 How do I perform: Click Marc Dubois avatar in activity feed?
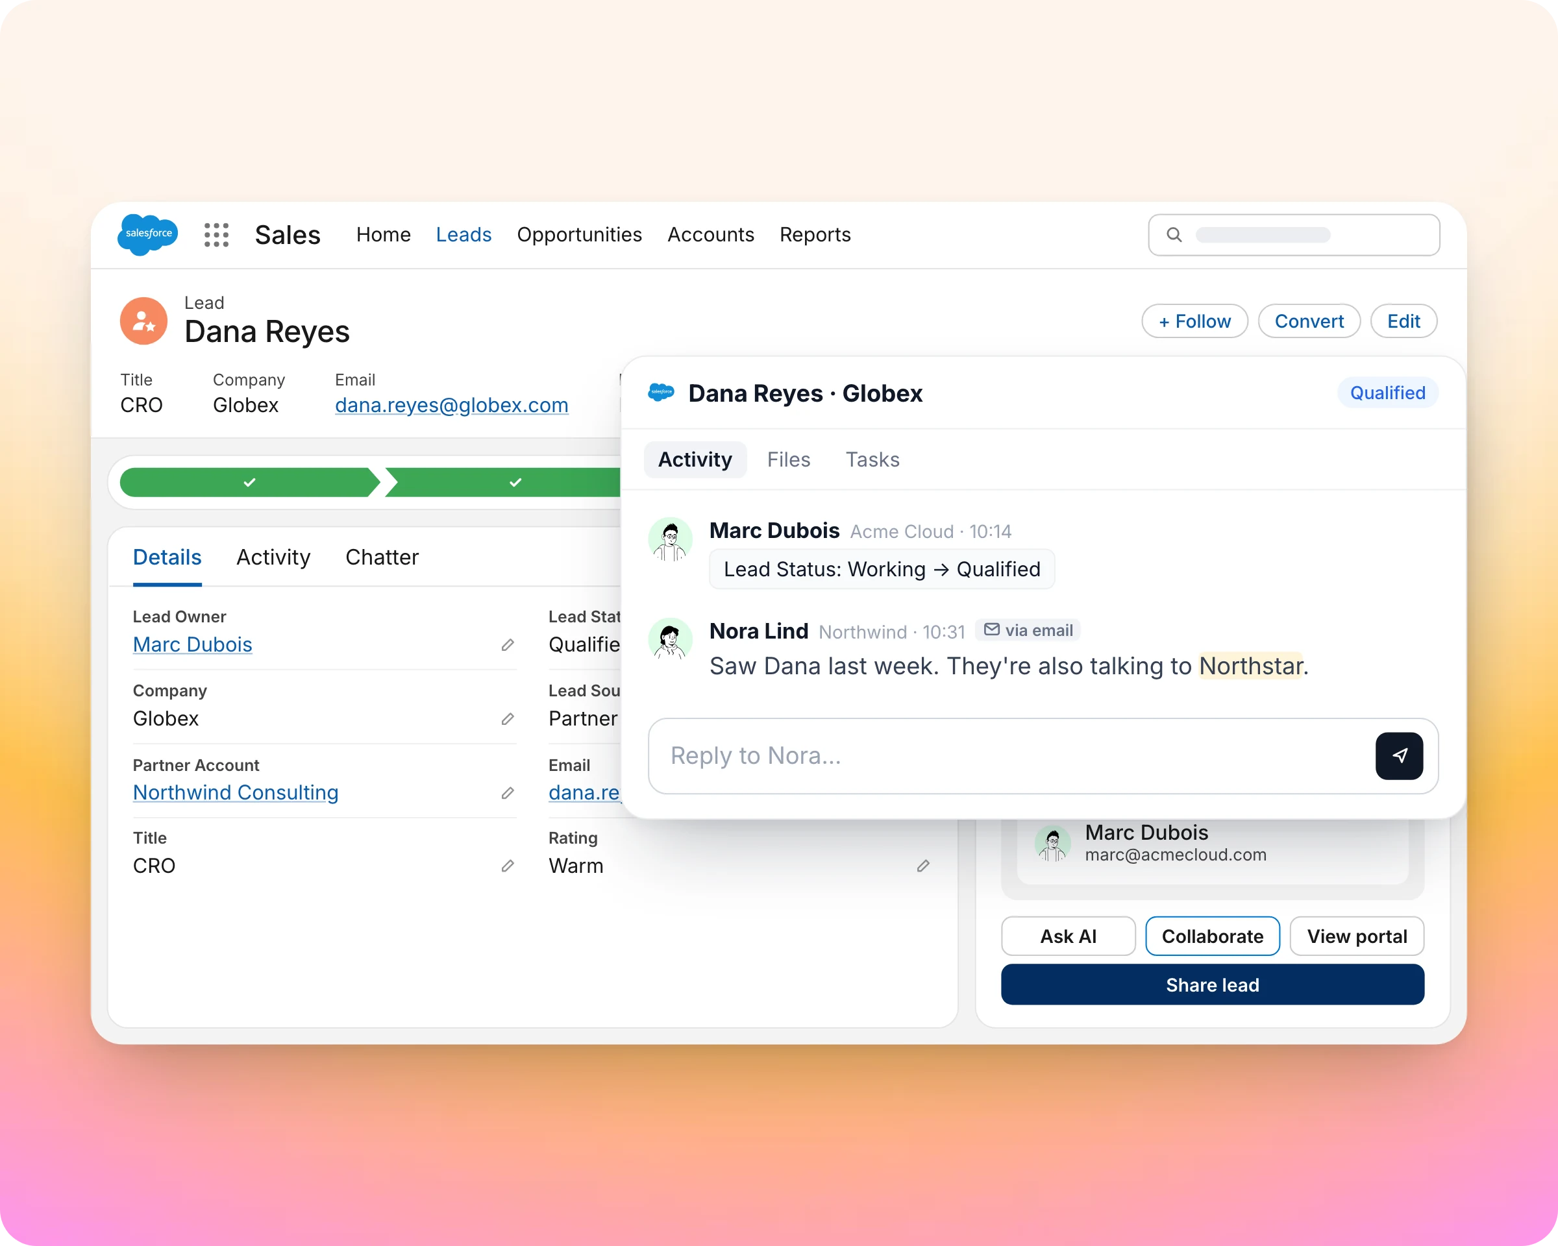(x=670, y=539)
